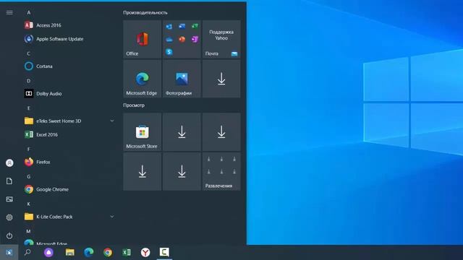
Task: Jump to the letter K index header
Action: (x=29, y=204)
